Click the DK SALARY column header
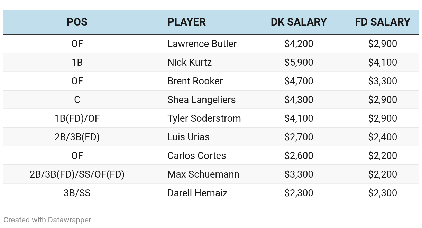The height and width of the screenshot is (228, 422). (299, 22)
